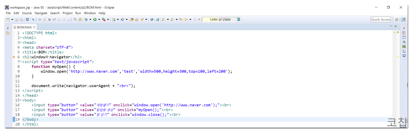Click the Run Last Tool icon with red toolbox
The height and width of the screenshot is (132, 412).
click(x=103, y=19)
